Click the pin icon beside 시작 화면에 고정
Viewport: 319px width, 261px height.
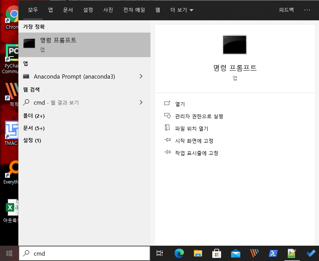(167, 140)
